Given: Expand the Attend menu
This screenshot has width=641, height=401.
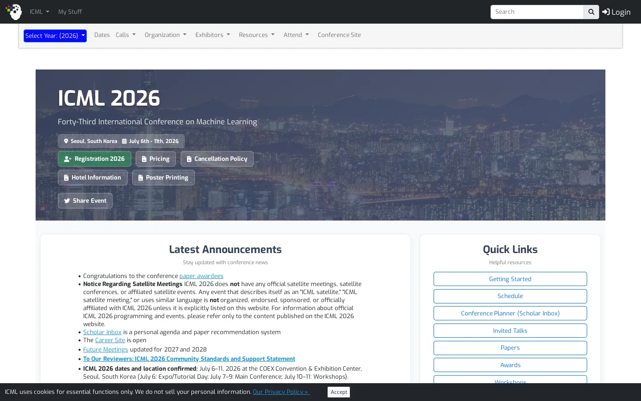Looking at the screenshot, I should (x=296, y=35).
